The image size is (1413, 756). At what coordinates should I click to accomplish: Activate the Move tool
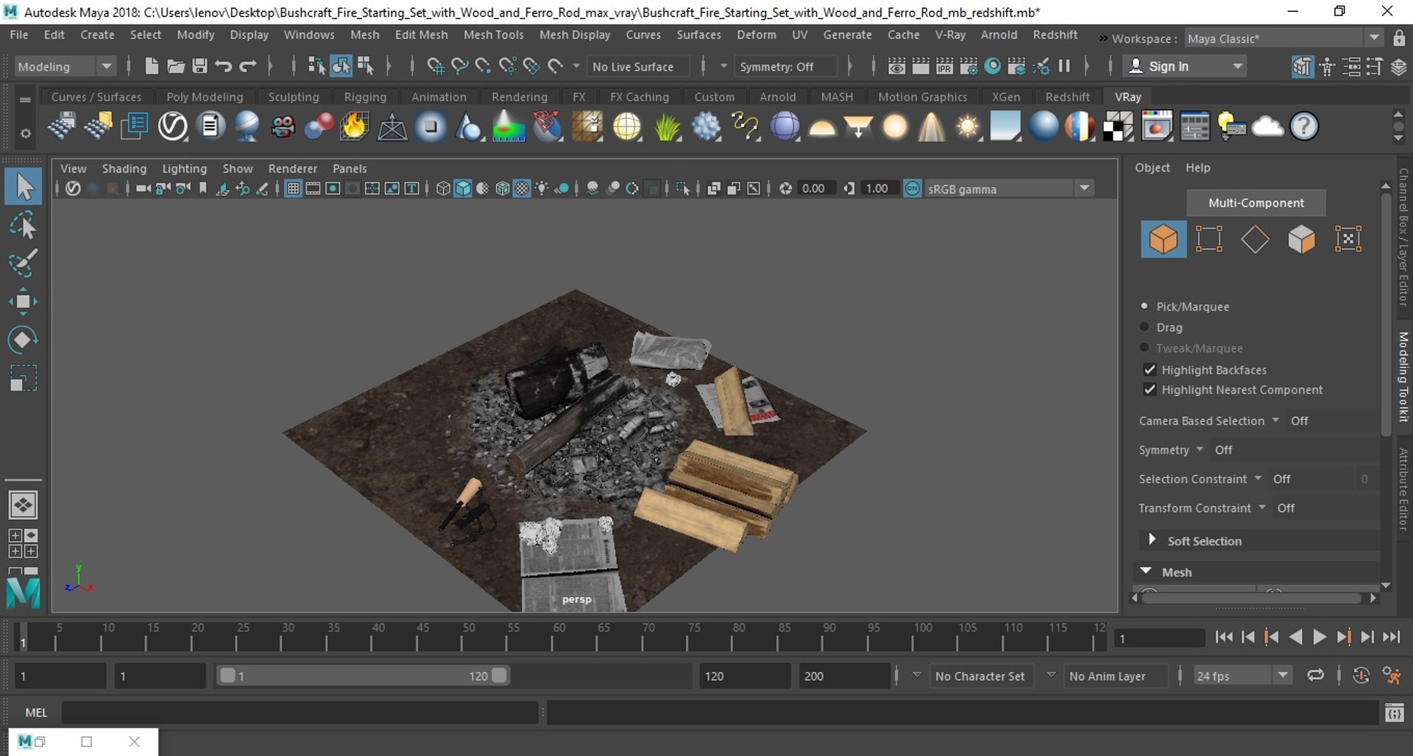(x=23, y=302)
